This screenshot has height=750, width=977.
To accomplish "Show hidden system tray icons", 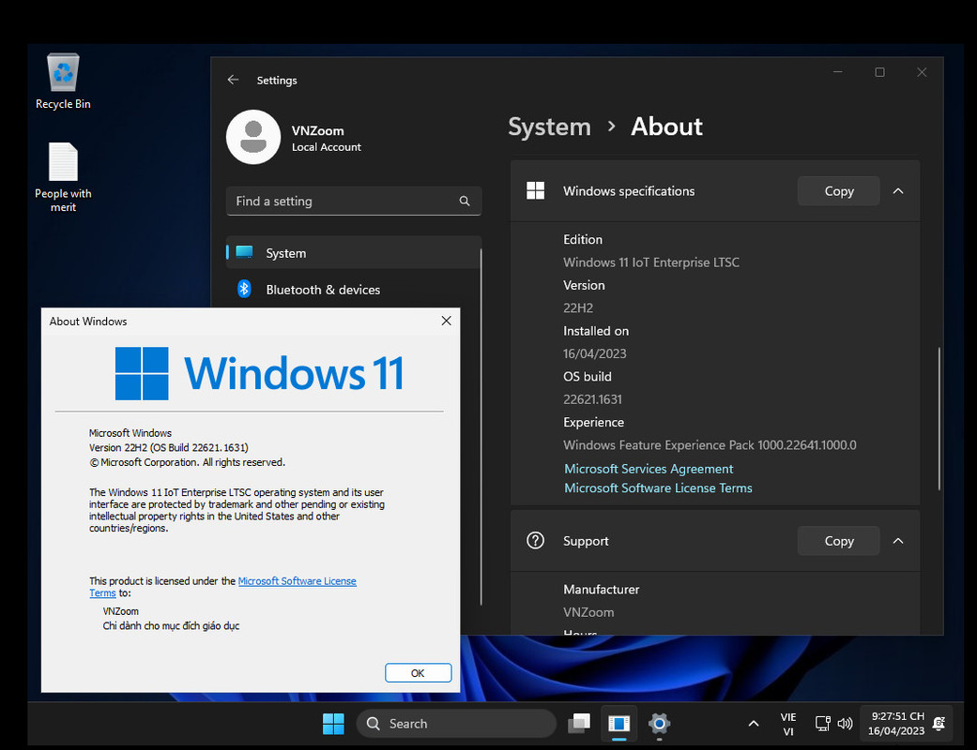I will [754, 724].
